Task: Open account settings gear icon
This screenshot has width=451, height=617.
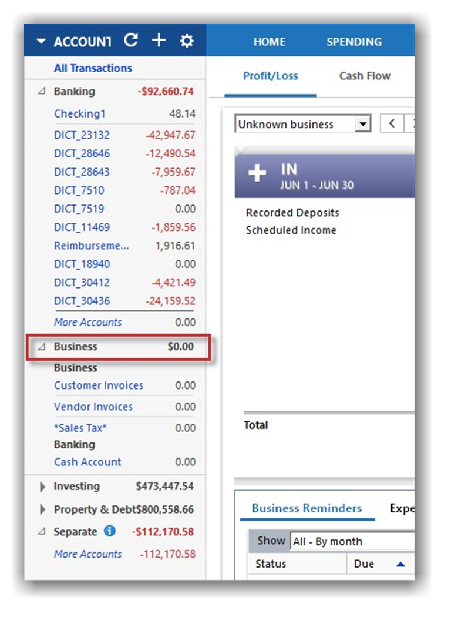Action: click(187, 41)
